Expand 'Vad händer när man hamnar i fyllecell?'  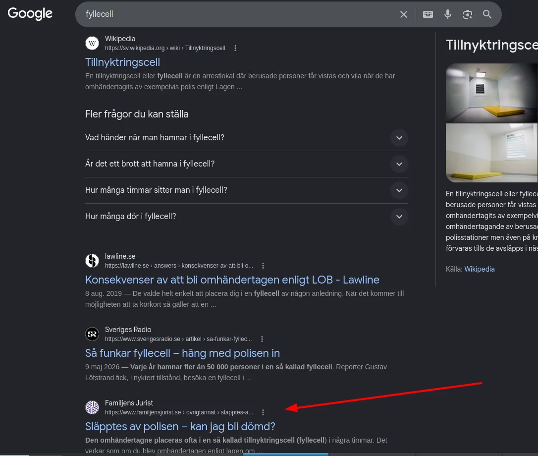click(x=246, y=138)
